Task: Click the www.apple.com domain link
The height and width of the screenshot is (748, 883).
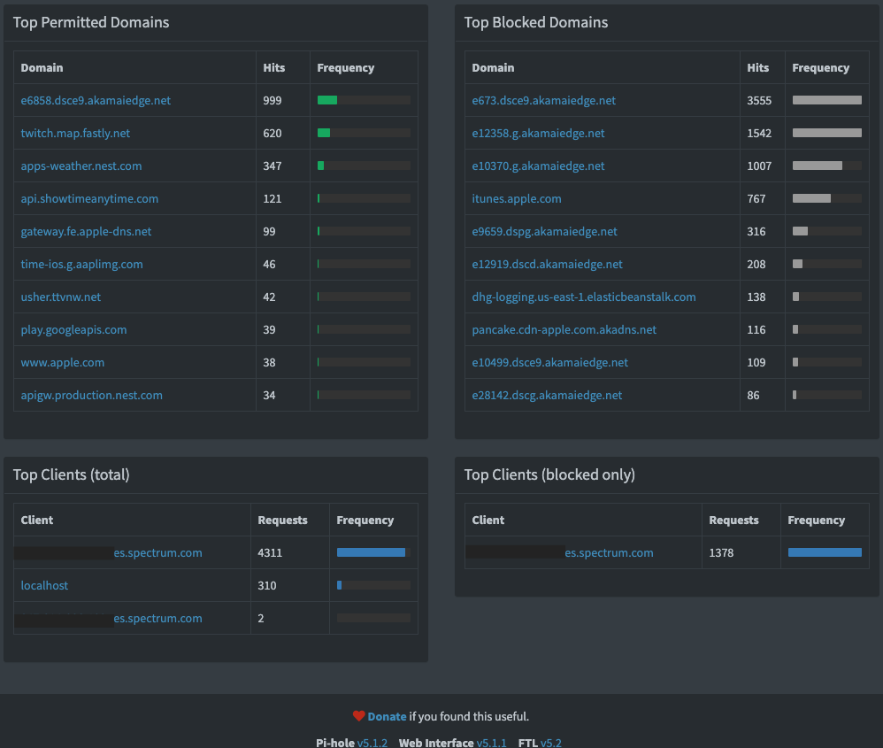Action: pyautogui.click(x=63, y=362)
